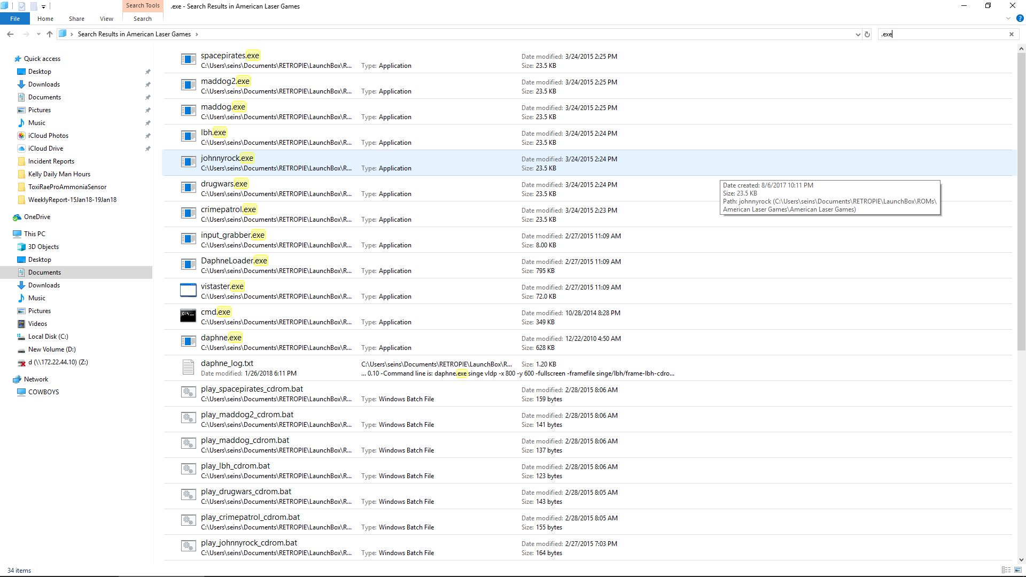Select play_johnnyrock_cdrom.bat file

587,548
